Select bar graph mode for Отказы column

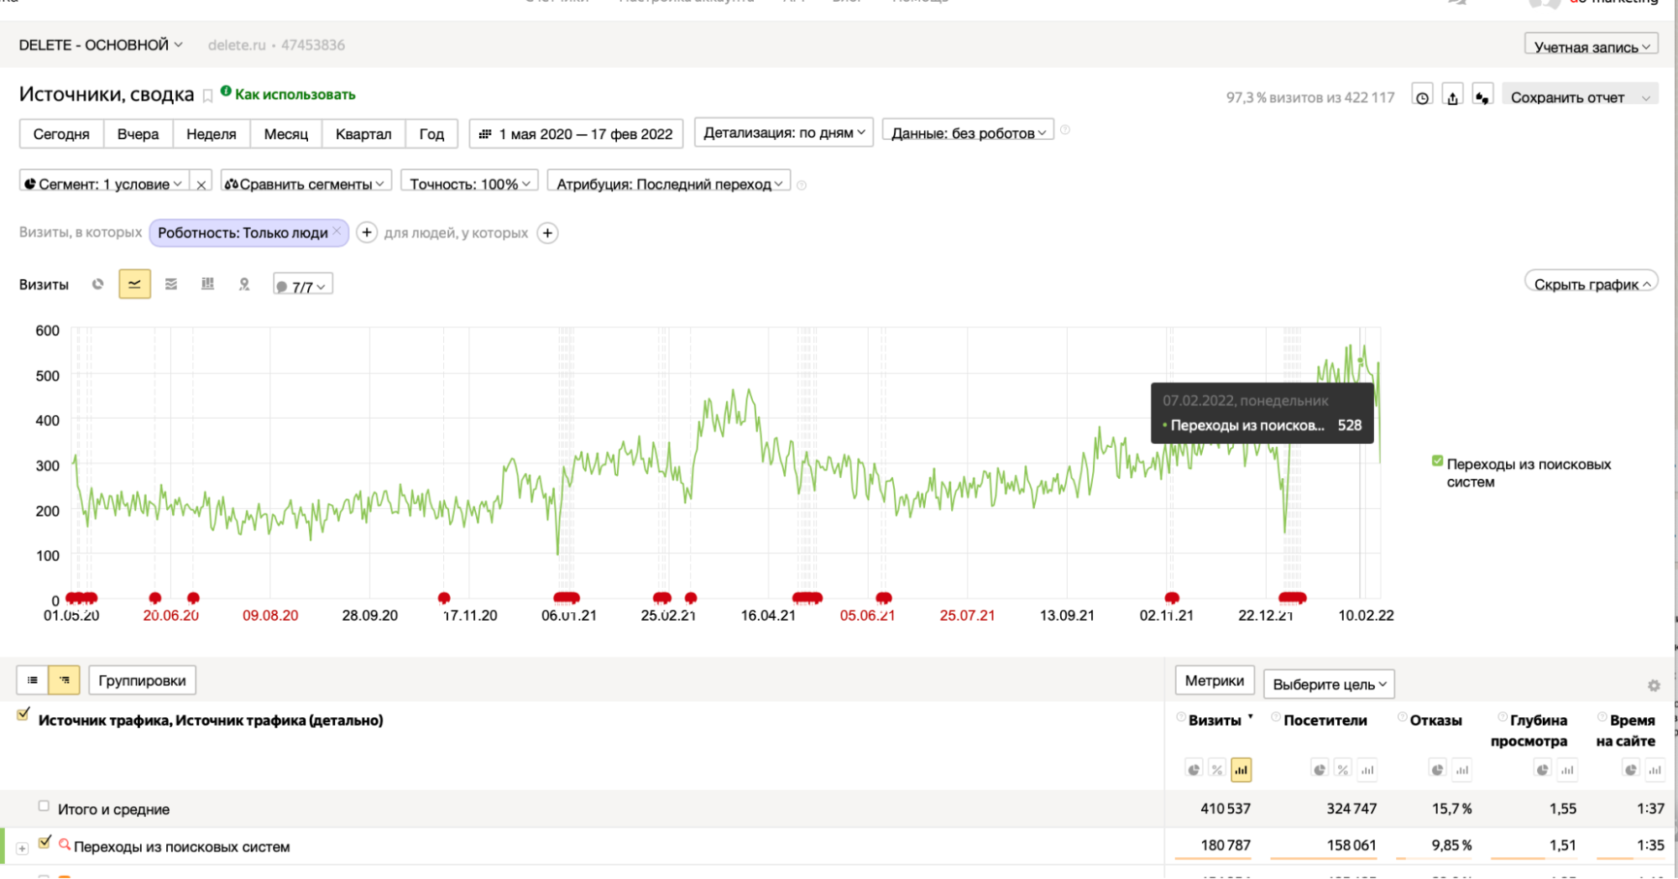[1462, 770]
